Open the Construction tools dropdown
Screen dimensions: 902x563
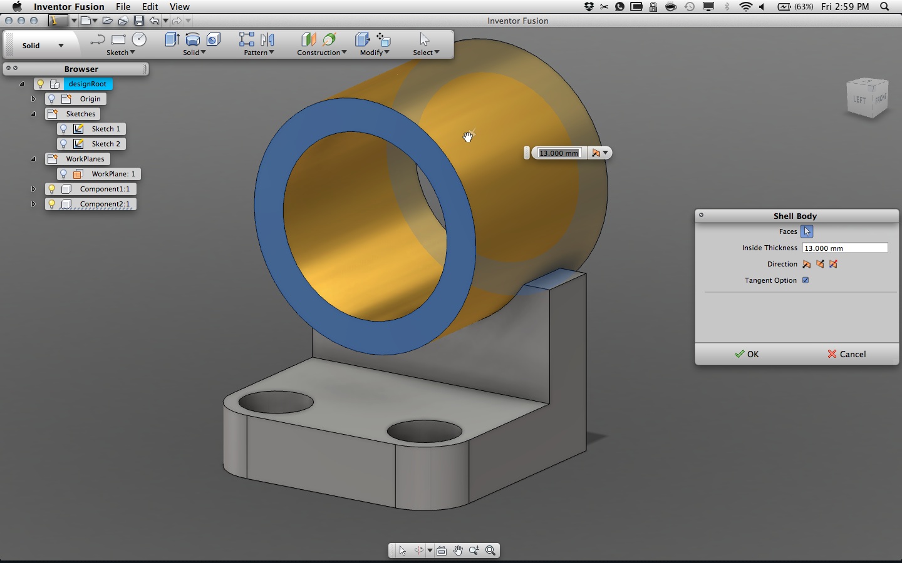[322, 53]
